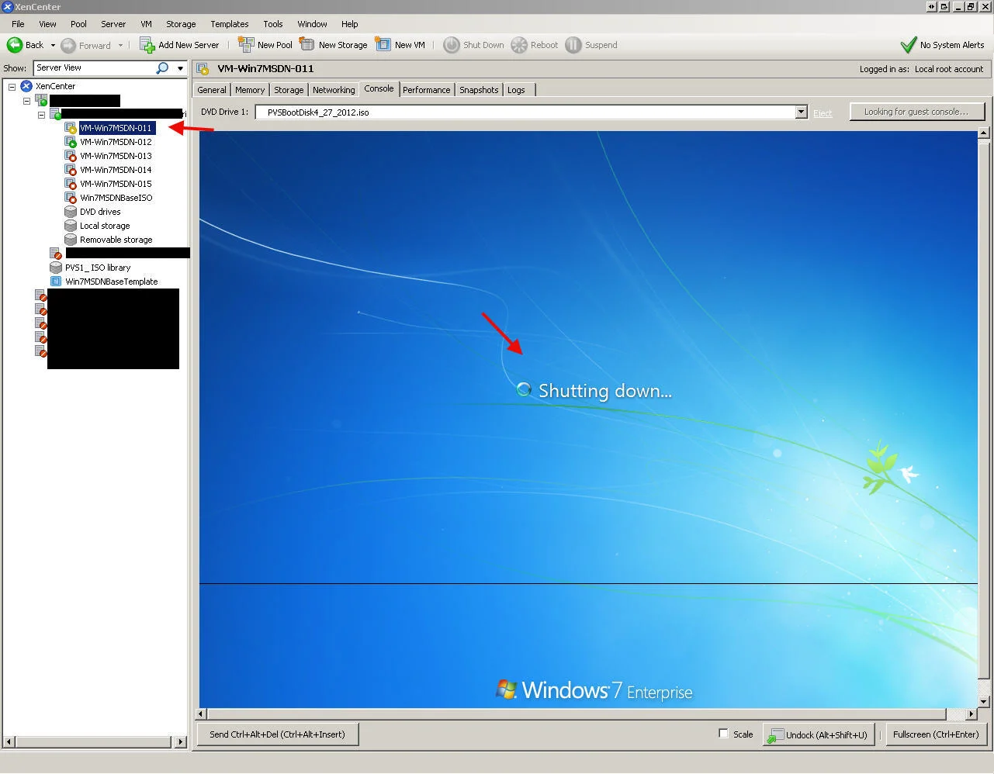This screenshot has height=774, width=994.
Task: Click the New Storage icon
Action: 307,44
